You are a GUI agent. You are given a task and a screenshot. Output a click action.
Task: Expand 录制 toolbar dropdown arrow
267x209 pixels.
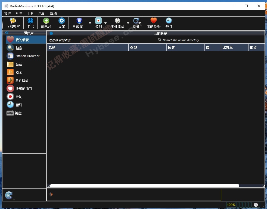105,23
